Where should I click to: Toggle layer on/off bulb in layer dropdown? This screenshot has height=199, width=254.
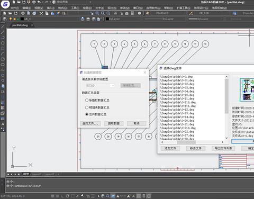click(11, 19)
